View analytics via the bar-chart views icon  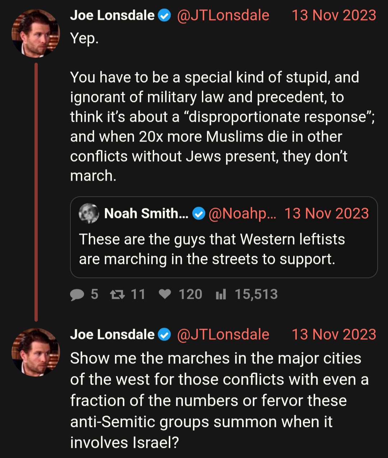(221, 295)
